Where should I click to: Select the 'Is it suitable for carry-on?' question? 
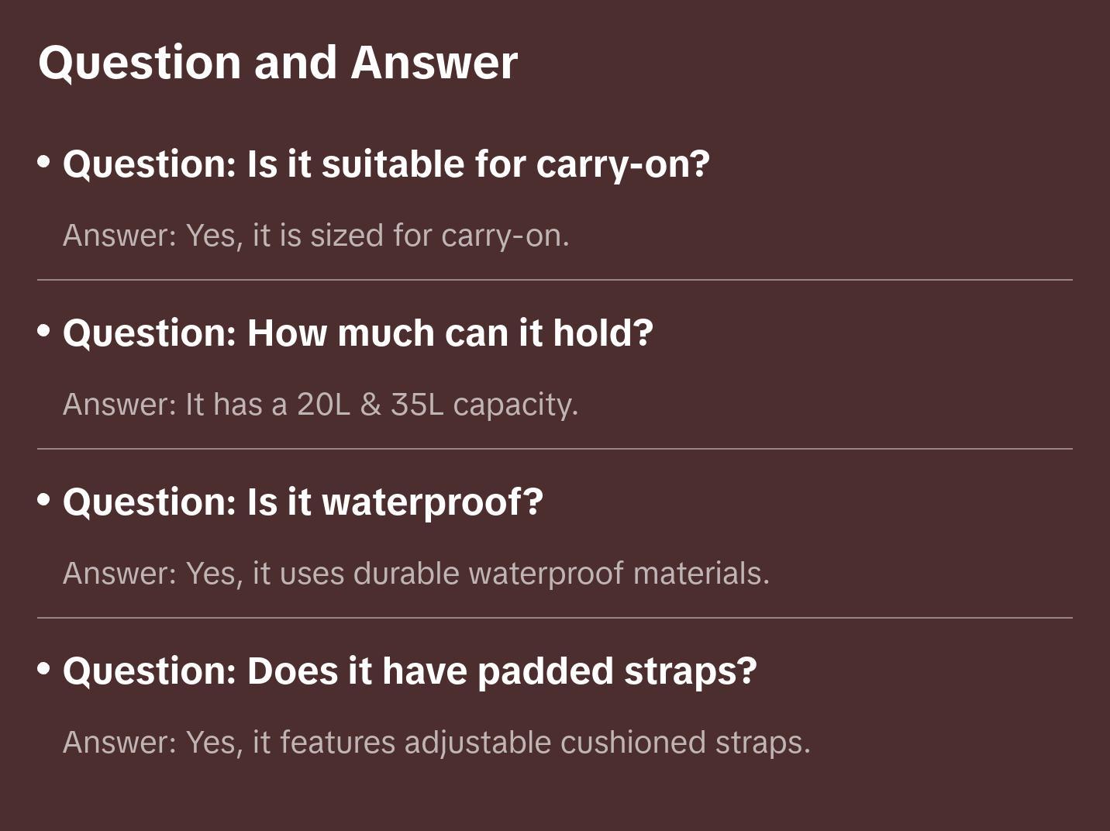point(386,164)
